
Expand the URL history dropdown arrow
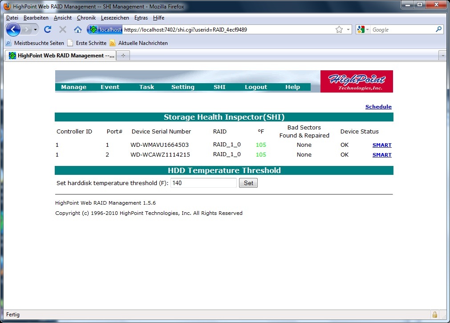(x=348, y=30)
